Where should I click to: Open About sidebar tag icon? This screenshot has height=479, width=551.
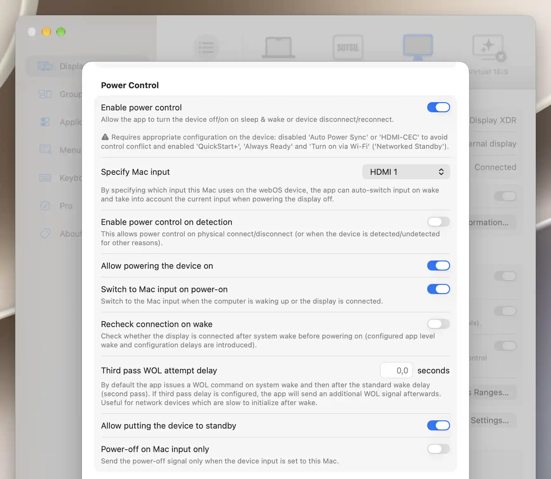click(x=45, y=233)
